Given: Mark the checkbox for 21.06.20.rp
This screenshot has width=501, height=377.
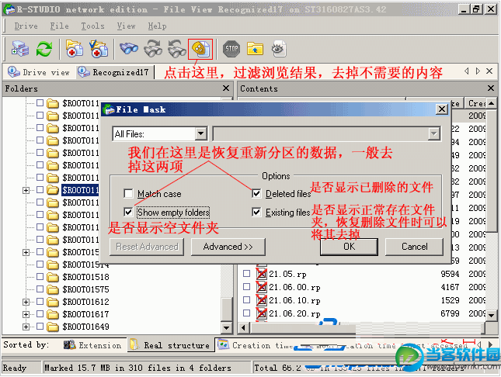Looking at the screenshot, I should point(246,313).
